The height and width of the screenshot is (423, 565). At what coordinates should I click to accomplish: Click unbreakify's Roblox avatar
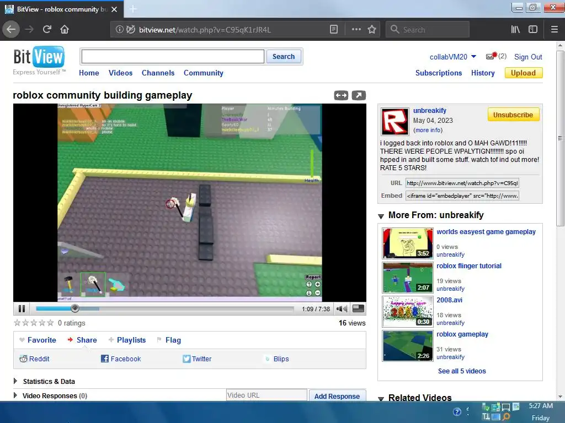tap(395, 121)
